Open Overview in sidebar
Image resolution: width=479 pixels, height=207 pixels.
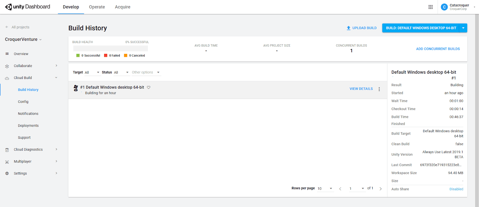[x=21, y=54]
